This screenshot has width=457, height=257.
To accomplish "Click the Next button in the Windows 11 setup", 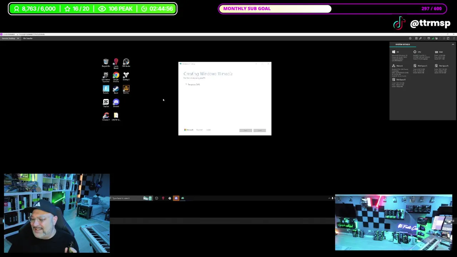I will 260,130.
